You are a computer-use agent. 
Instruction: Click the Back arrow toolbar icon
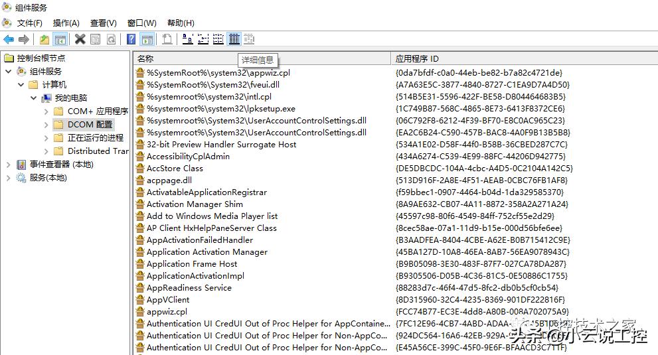point(9,39)
